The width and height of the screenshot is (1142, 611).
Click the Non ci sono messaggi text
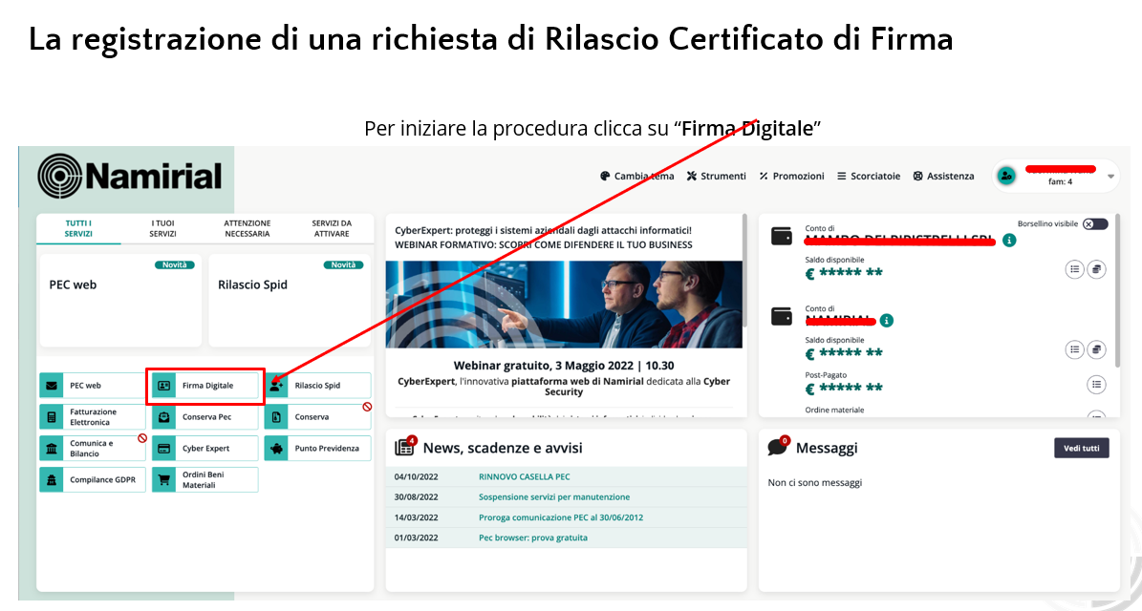pyautogui.click(x=815, y=483)
